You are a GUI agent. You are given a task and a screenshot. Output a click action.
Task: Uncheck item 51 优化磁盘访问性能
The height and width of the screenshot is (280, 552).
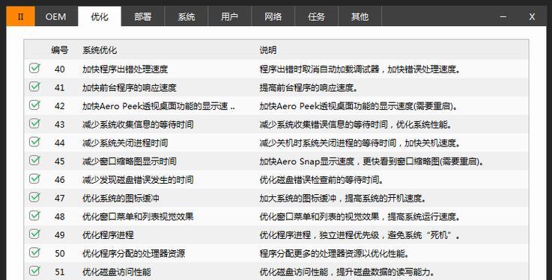tap(34, 271)
